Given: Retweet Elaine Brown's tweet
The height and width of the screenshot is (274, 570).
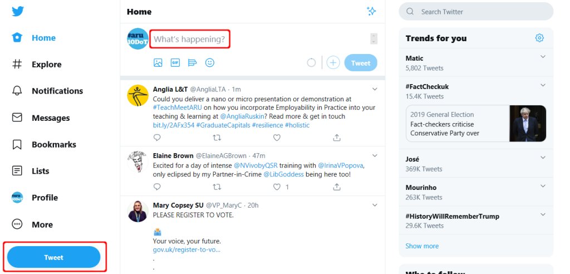Looking at the screenshot, I should pyautogui.click(x=217, y=187).
